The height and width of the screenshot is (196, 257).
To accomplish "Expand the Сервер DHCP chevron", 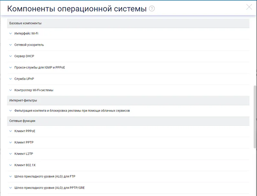I will pos(11,56).
